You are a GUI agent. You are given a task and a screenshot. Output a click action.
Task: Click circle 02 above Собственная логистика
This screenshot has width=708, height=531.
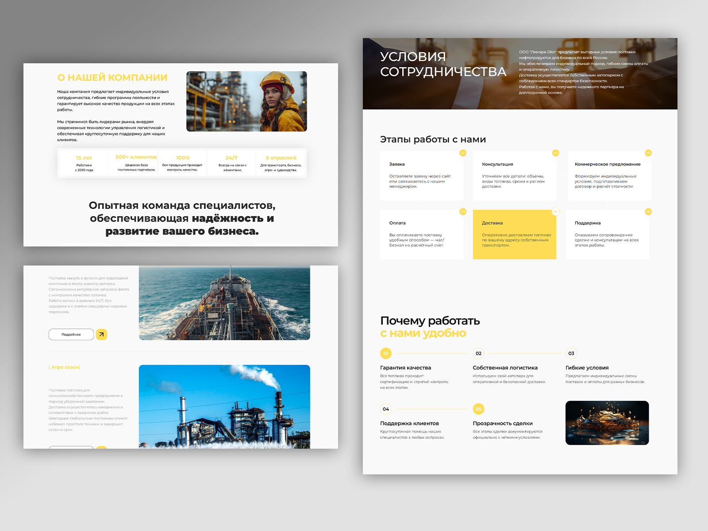point(478,353)
